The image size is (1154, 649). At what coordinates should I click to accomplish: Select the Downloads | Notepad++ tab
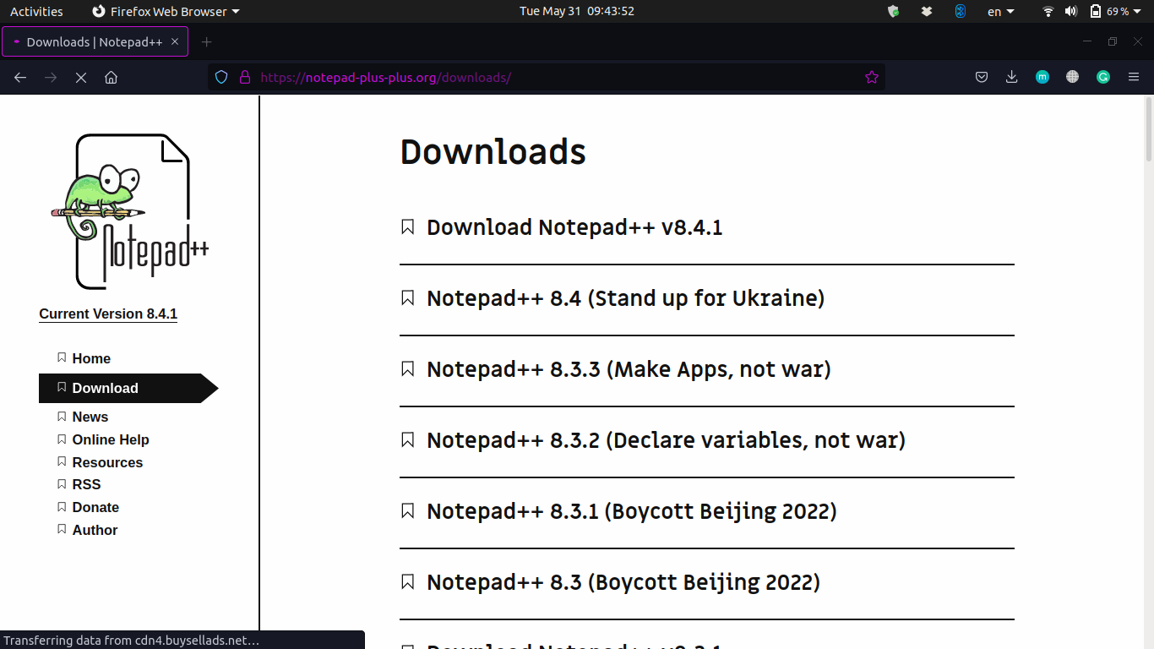(93, 41)
